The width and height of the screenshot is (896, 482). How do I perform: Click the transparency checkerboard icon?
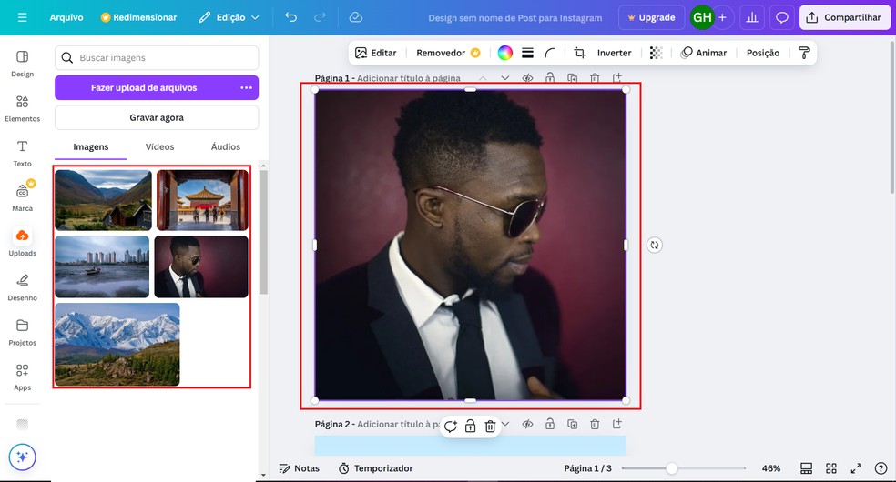pos(656,53)
